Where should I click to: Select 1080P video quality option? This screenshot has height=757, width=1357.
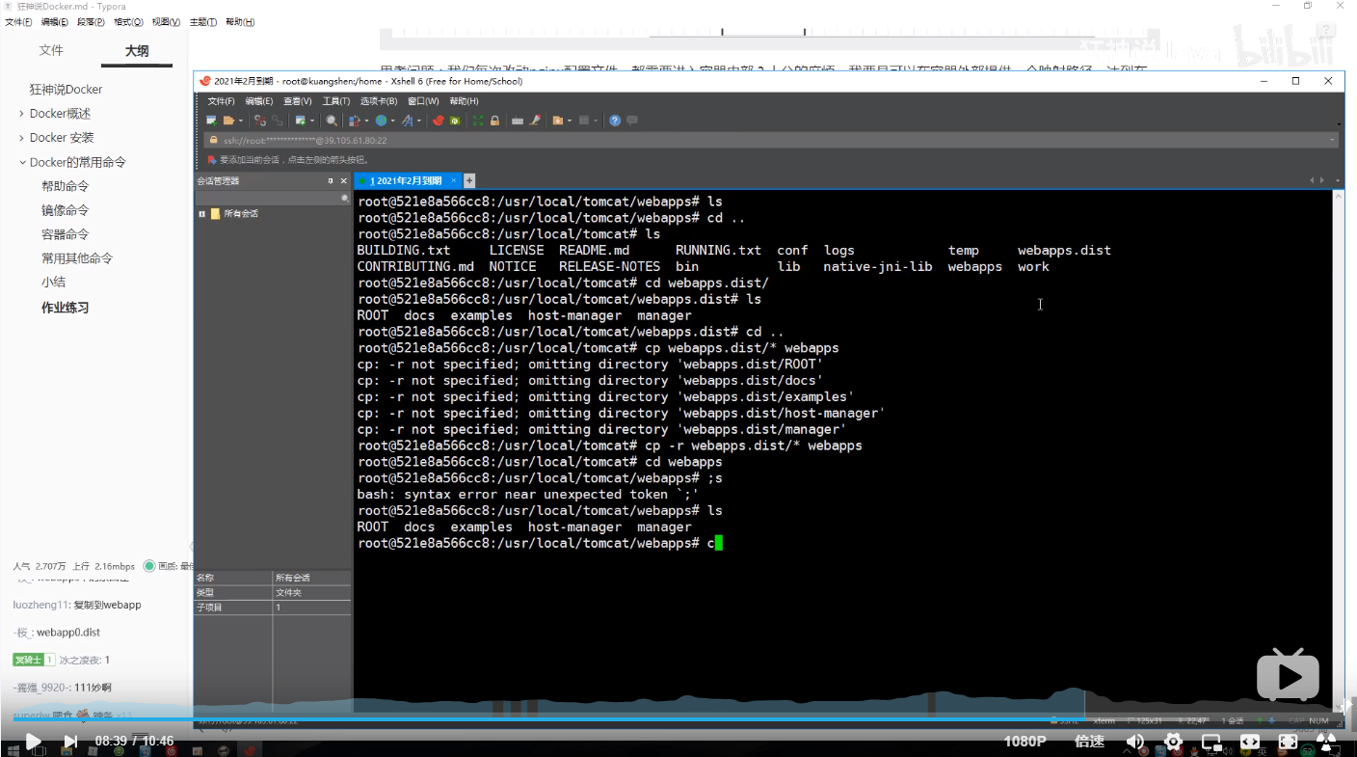1025,741
